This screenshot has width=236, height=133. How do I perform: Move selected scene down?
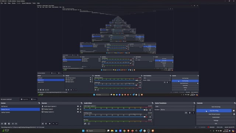pos(16,124)
